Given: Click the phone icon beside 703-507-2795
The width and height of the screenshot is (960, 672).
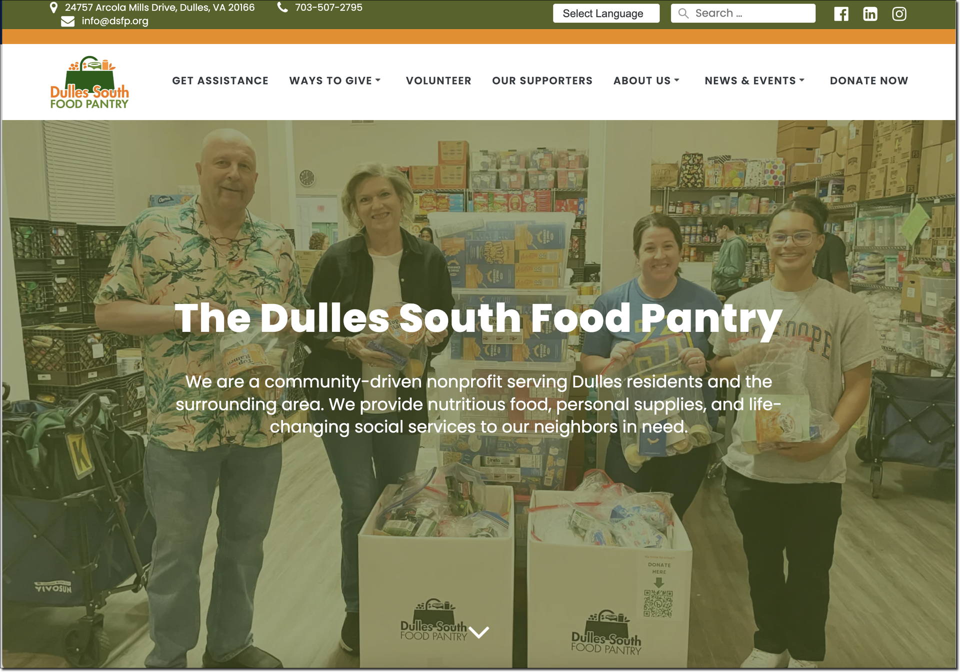Looking at the screenshot, I should point(282,7).
